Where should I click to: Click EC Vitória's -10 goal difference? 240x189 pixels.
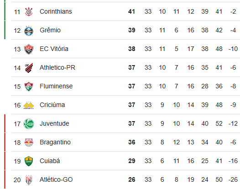pos(233,49)
